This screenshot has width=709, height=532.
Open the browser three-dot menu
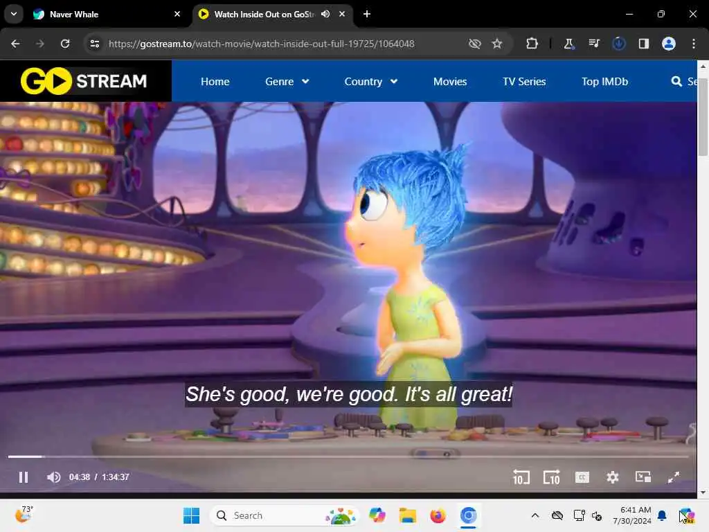(693, 44)
